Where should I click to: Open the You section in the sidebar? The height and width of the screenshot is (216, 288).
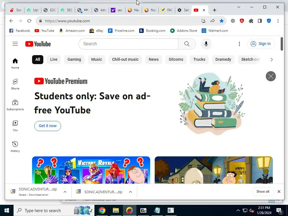(15, 126)
